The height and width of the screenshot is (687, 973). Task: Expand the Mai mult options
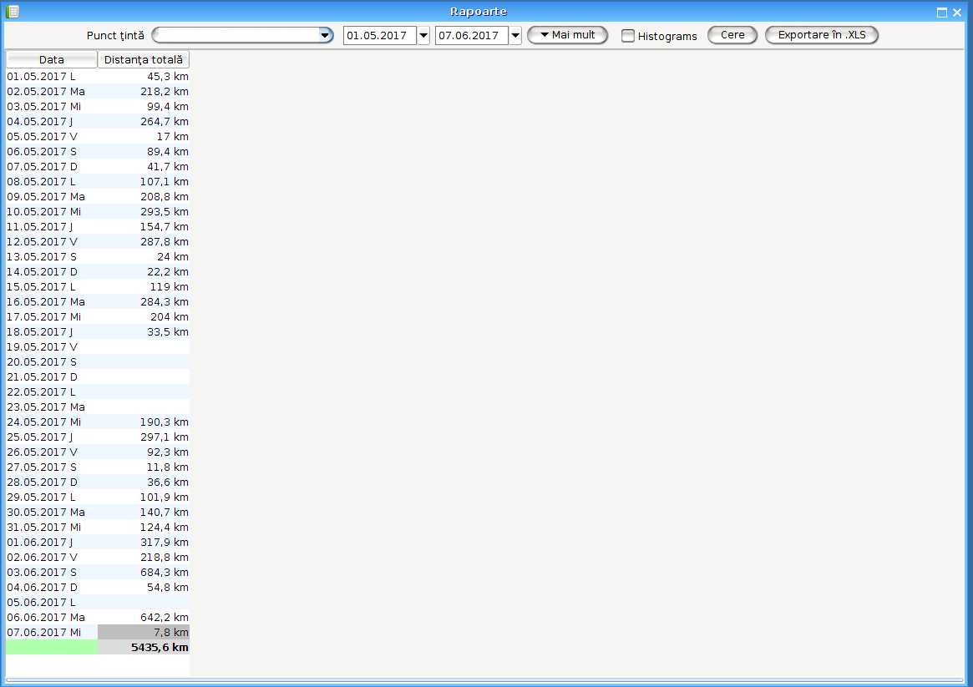(567, 35)
